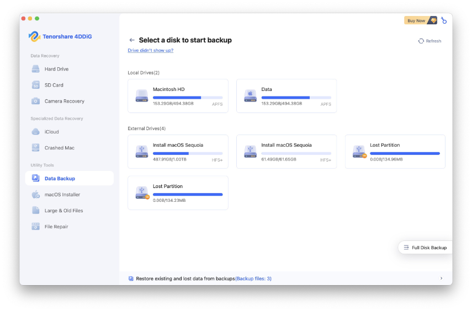The width and height of the screenshot is (472, 311).
Task: Switch to the macOS Installer tool
Action: pos(69,195)
